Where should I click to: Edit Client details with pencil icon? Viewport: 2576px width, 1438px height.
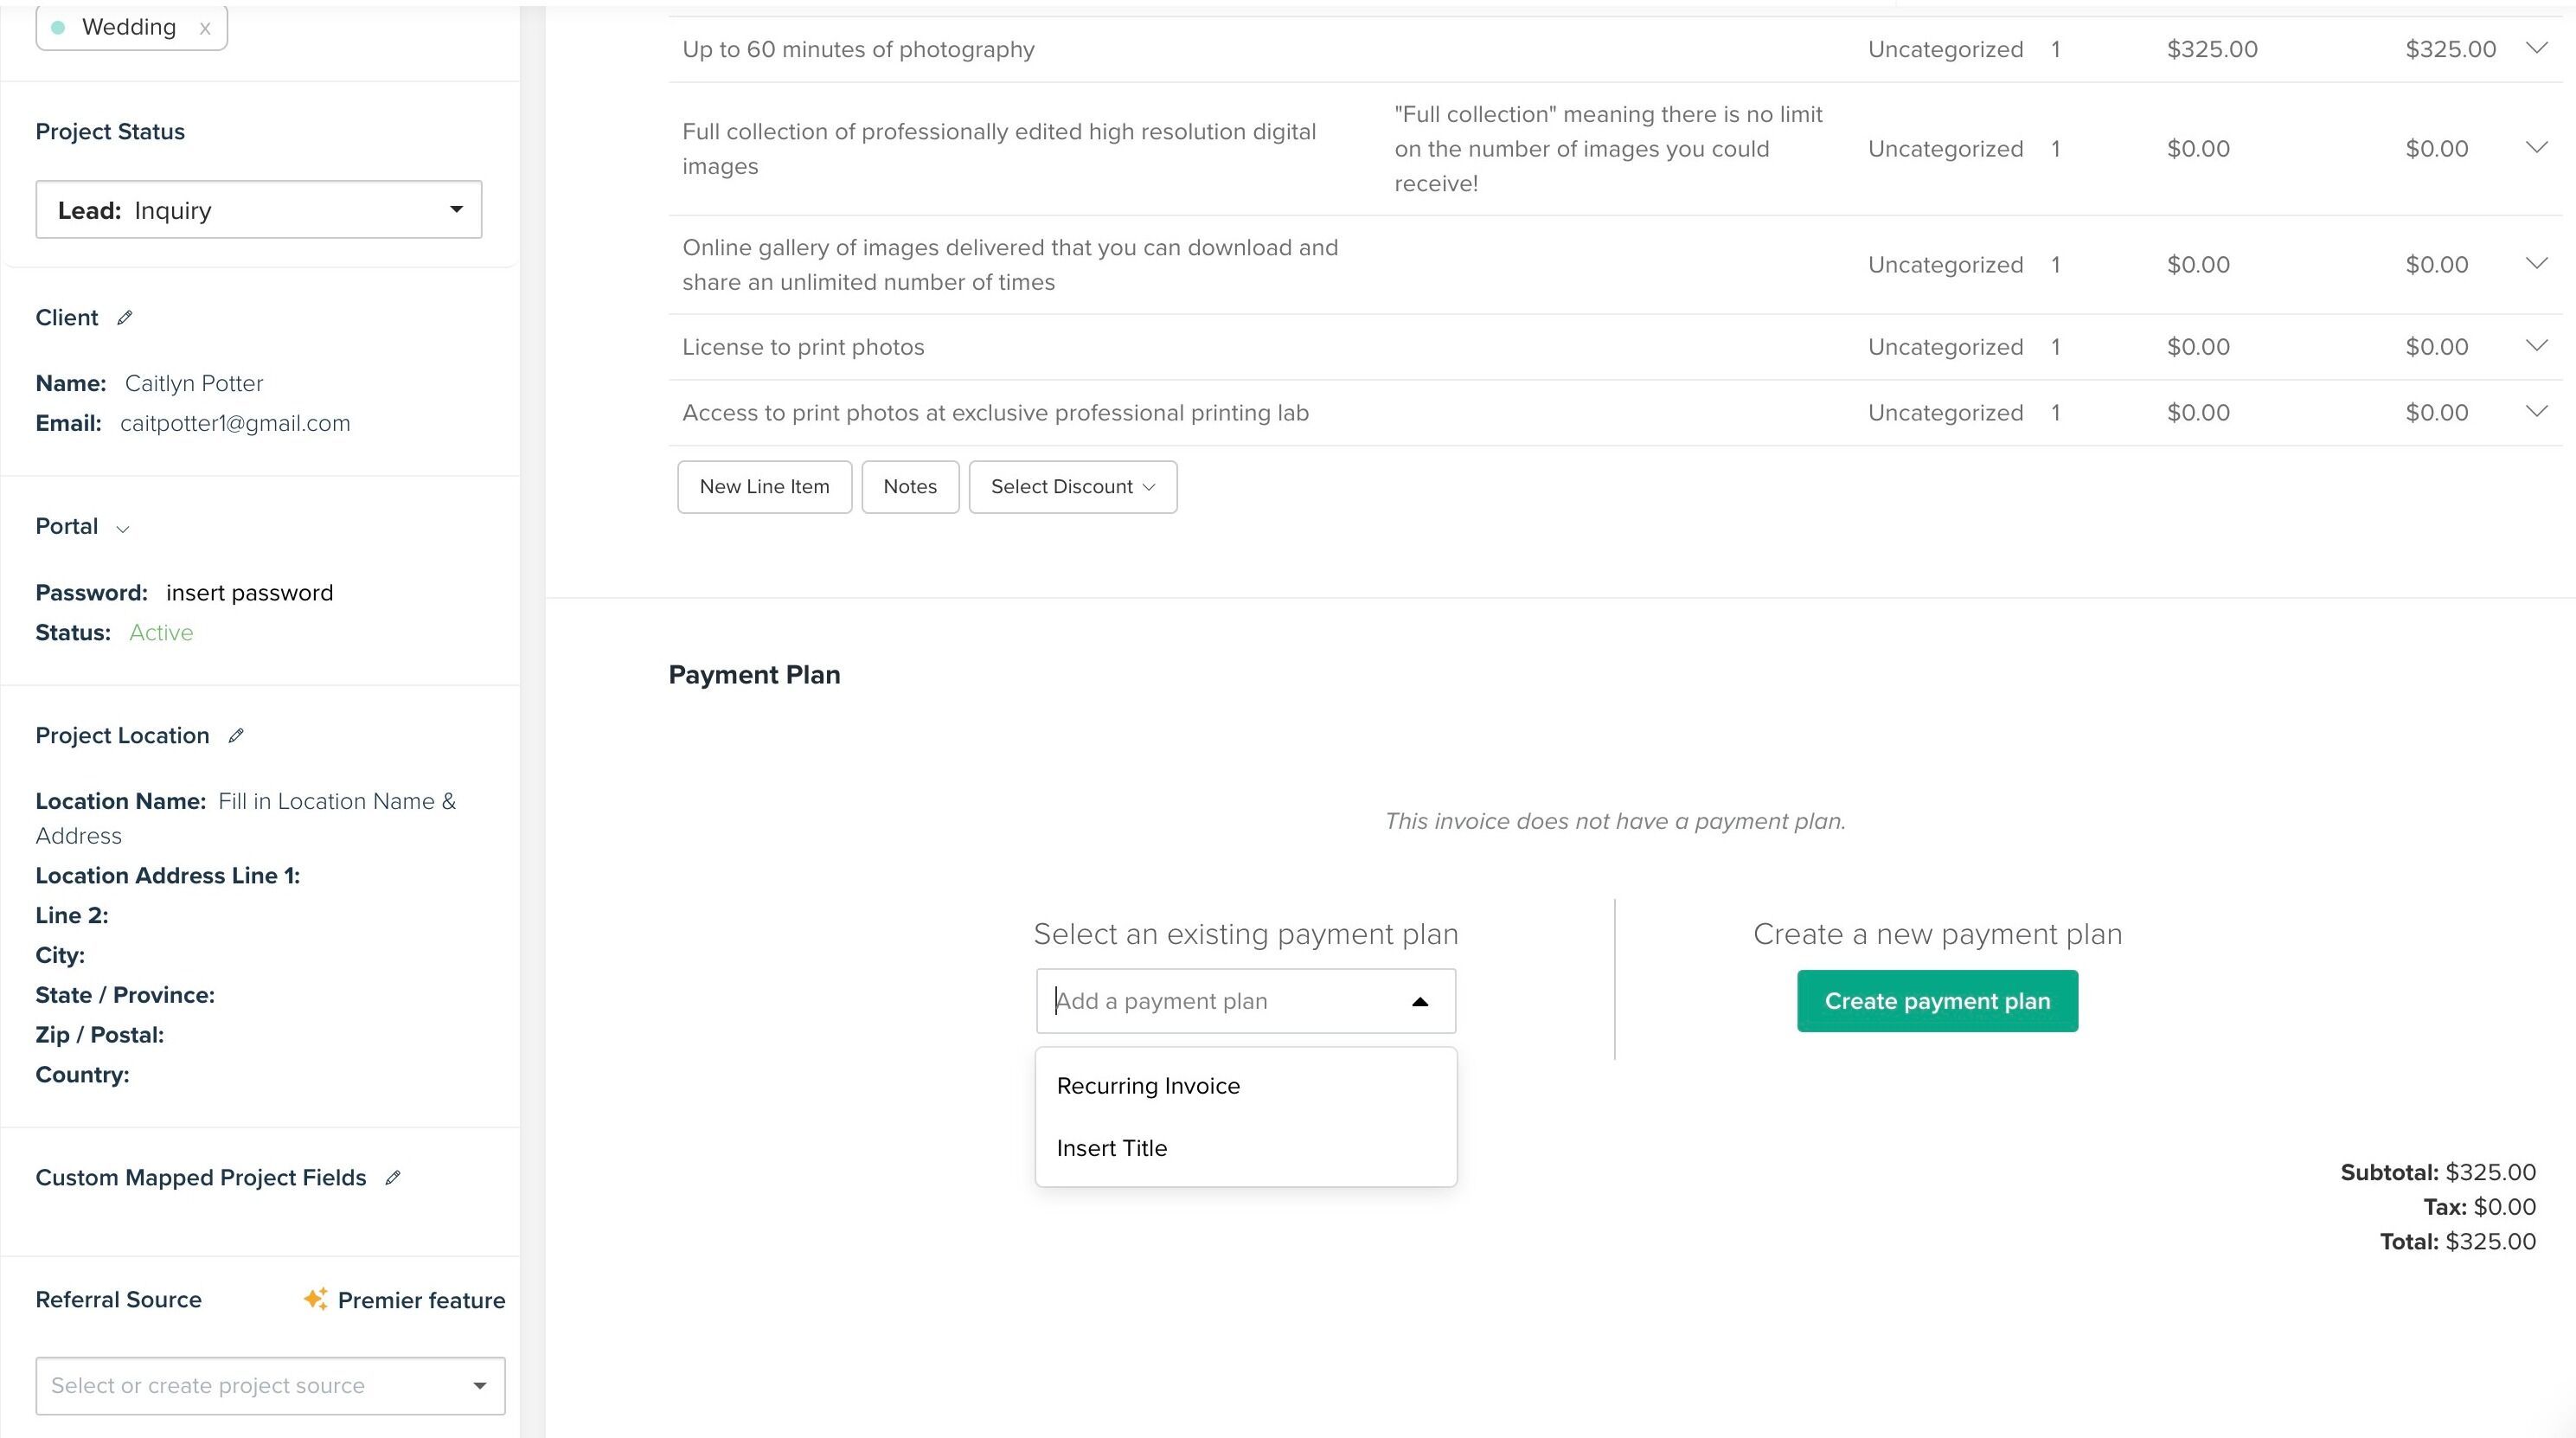pos(124,318)
